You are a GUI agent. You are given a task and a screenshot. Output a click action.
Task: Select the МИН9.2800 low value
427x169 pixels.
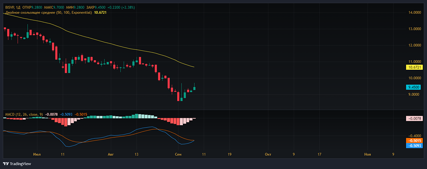click(75, 8)
